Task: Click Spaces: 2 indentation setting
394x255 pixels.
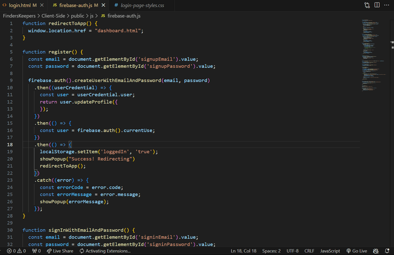Action: [271, 251]
